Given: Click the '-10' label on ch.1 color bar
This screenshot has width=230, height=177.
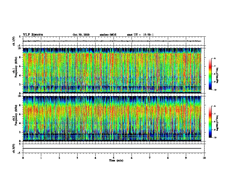Looking at the screenshot, I should pyautogui.click(x=215, y=90).
